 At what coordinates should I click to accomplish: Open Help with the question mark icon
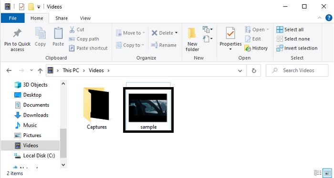click(x=329, y=18)
